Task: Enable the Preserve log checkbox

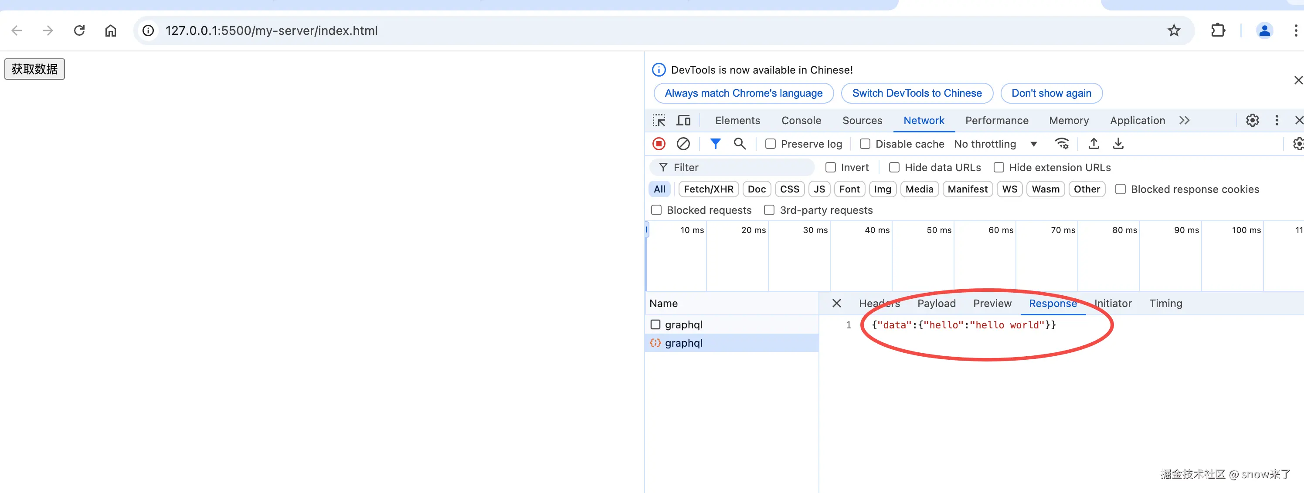Action: point(771,144)
